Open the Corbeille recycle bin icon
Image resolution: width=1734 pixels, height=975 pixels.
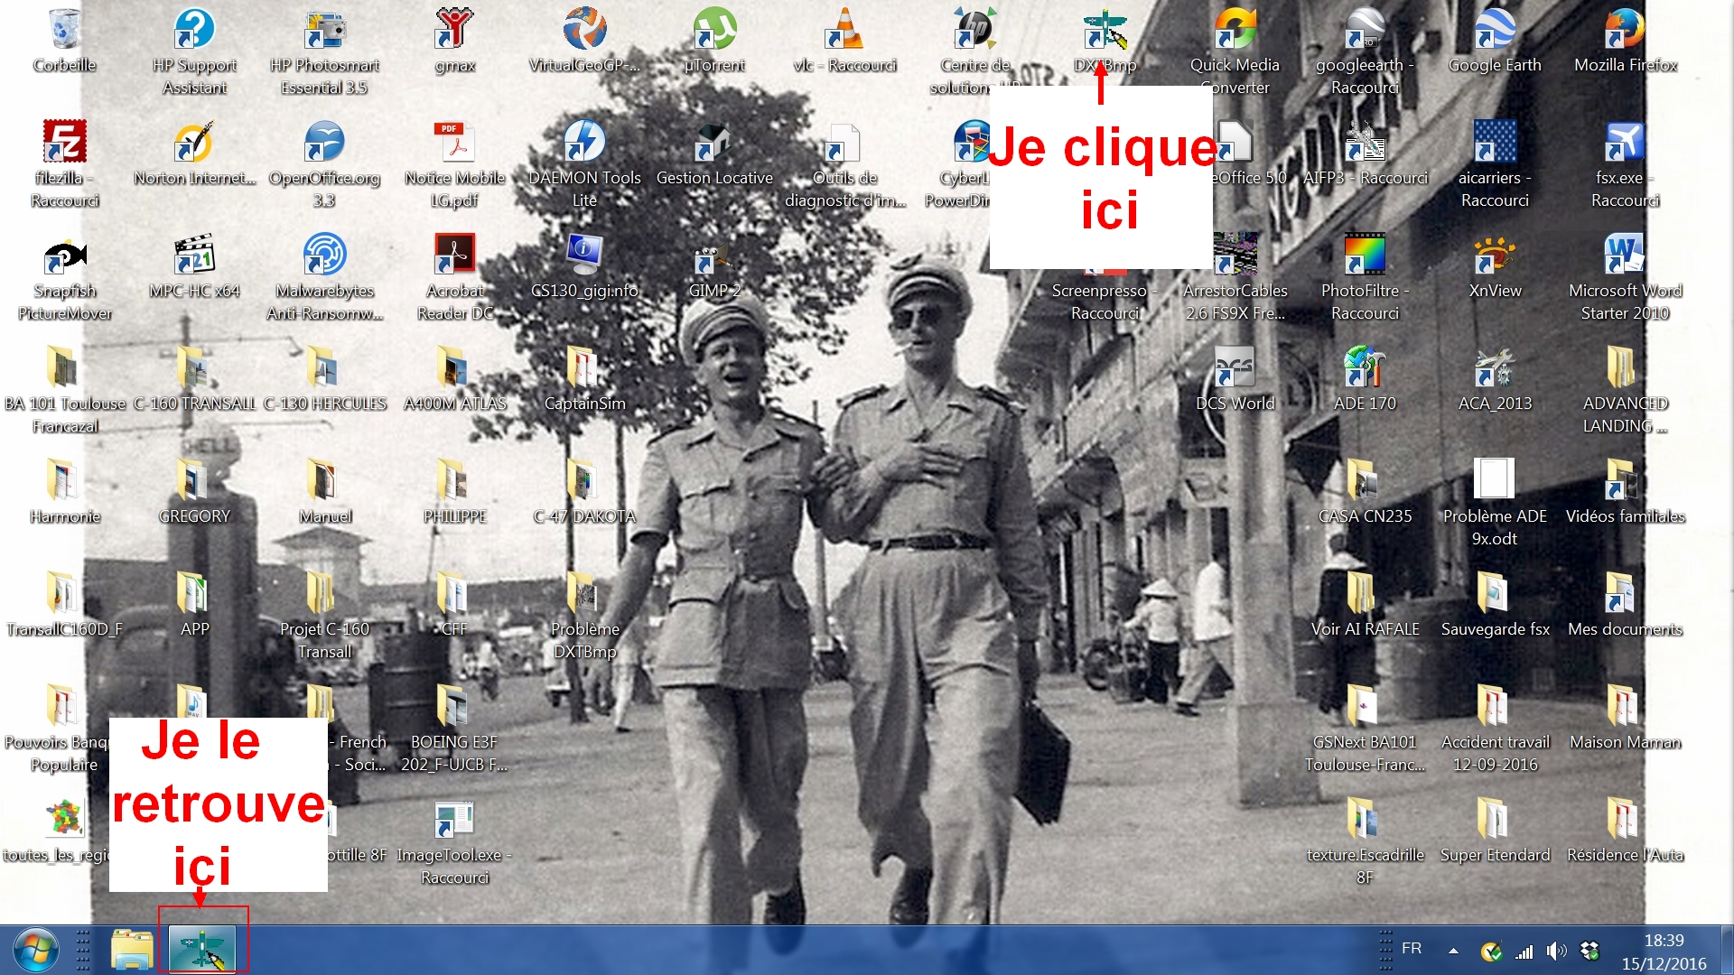pyautogui.click(x=64, y=30)
